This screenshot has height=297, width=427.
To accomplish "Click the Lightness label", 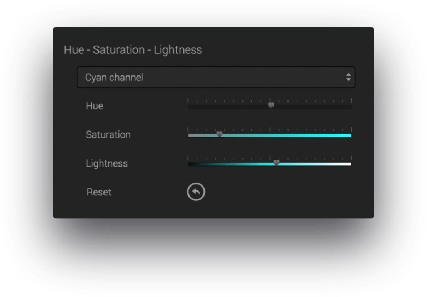I will 107,163.
